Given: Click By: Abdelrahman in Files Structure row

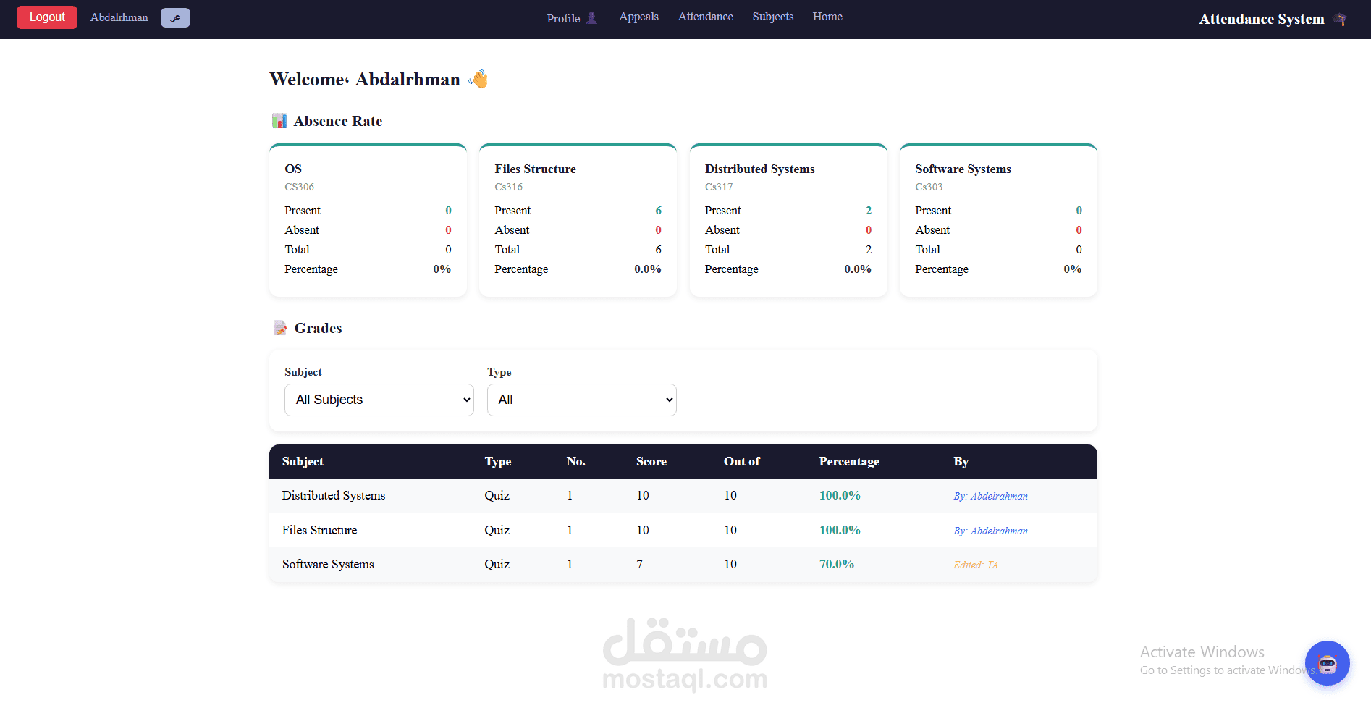Looking at the screenshot, I should pyautogui.click(x=990, y=531).
